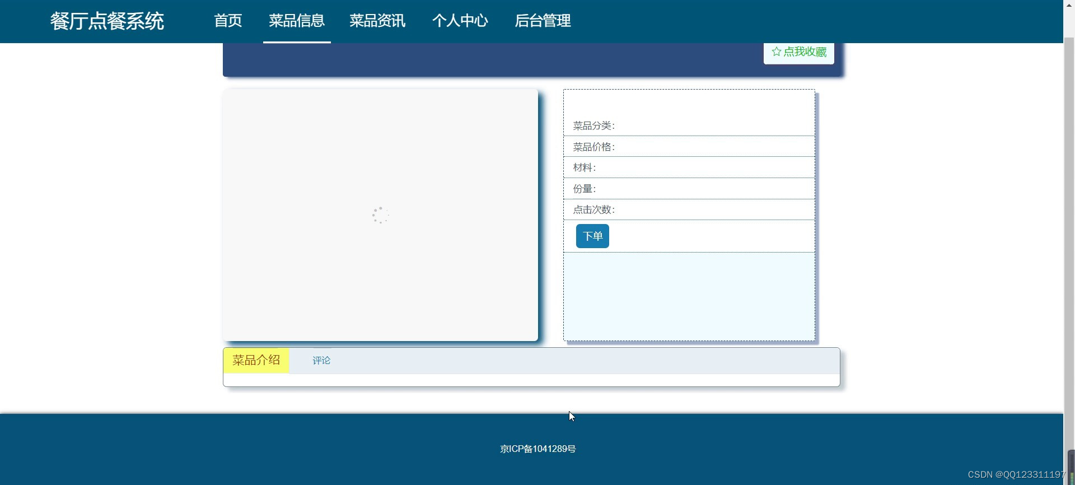Open 后台管理 in the navigation bar
Image resolution: width=1075 pixels, height=485 pixels.
click(543, 21)
